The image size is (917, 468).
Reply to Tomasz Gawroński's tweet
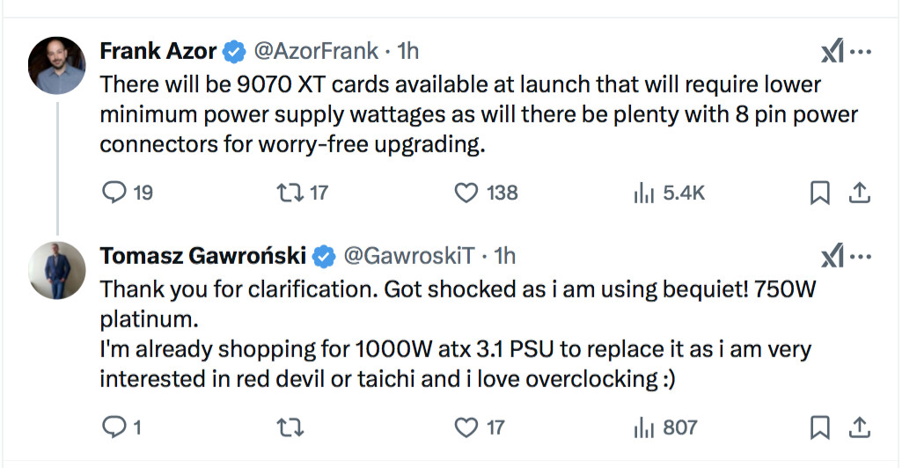115,428
